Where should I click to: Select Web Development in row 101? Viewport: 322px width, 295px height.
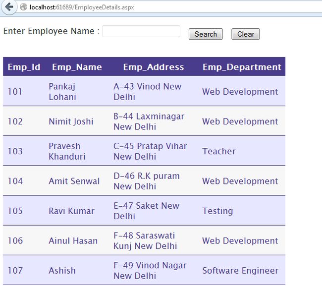point(240,92)
